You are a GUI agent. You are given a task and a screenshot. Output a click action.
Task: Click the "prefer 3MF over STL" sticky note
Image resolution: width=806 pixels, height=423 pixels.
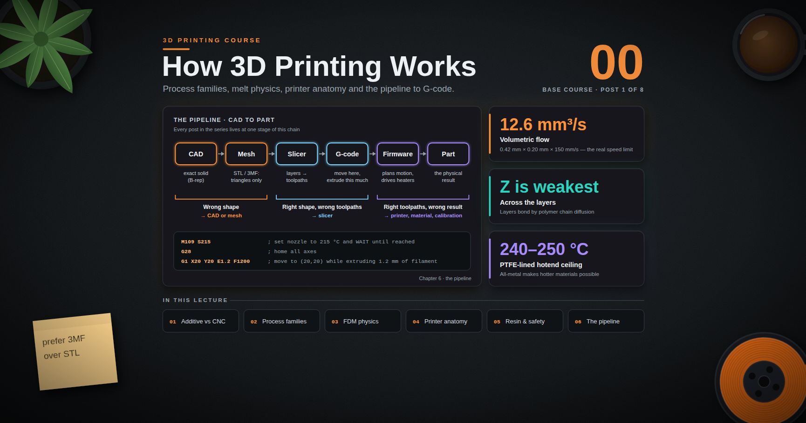[x=75, y=352]
